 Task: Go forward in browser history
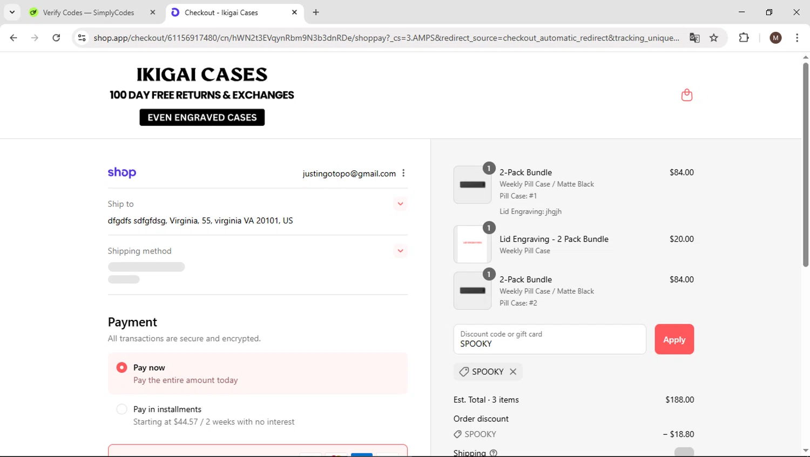point(35,38)
